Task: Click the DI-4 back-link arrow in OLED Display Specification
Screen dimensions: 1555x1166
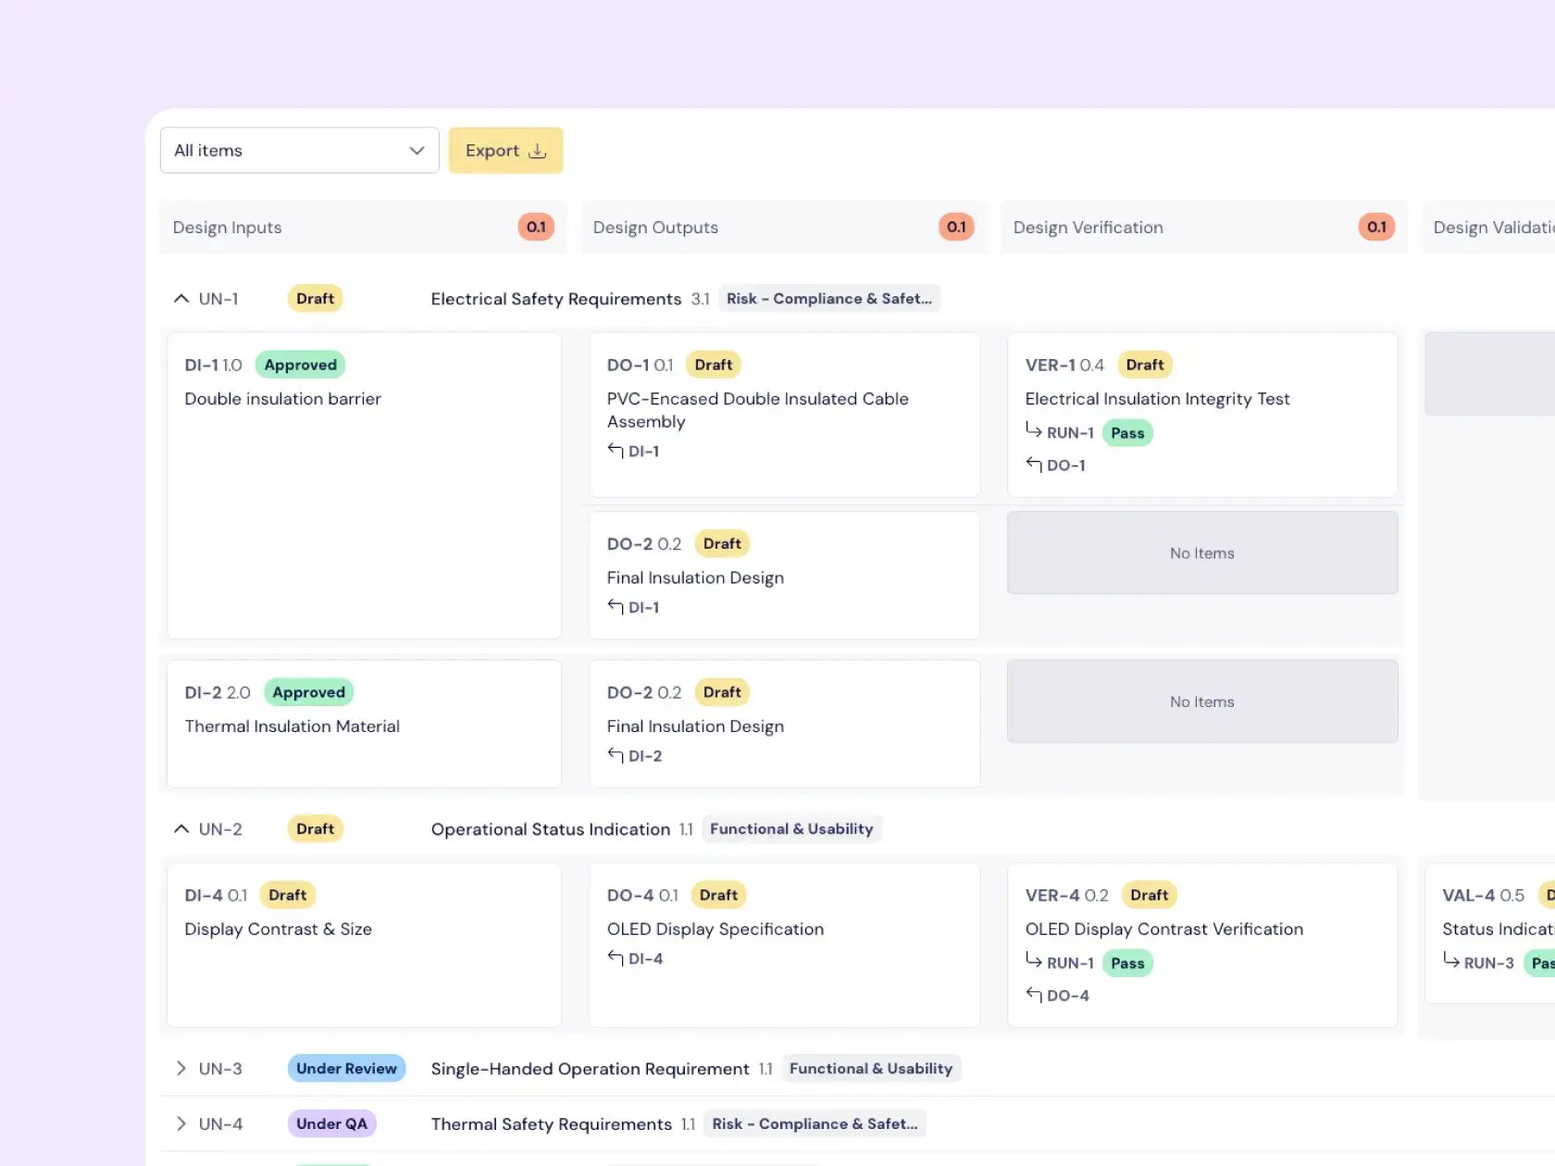Action: [616, 958]
